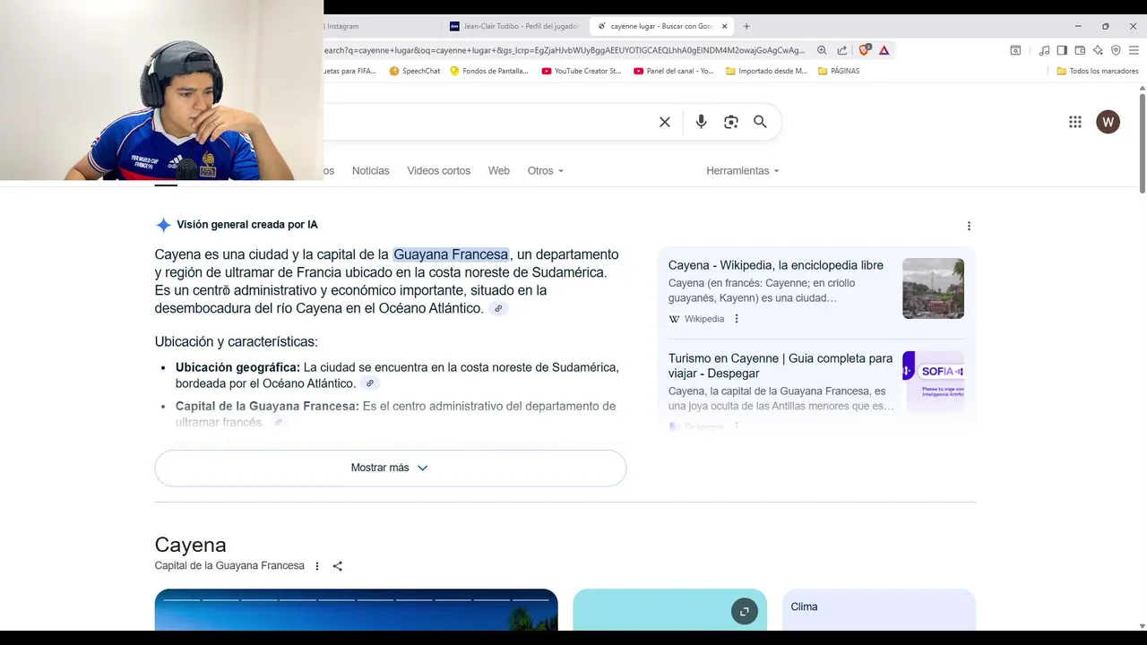Click the 'Ubicación y características:' heading
The image size is (1147, 645).
click(x=237, y=341)
